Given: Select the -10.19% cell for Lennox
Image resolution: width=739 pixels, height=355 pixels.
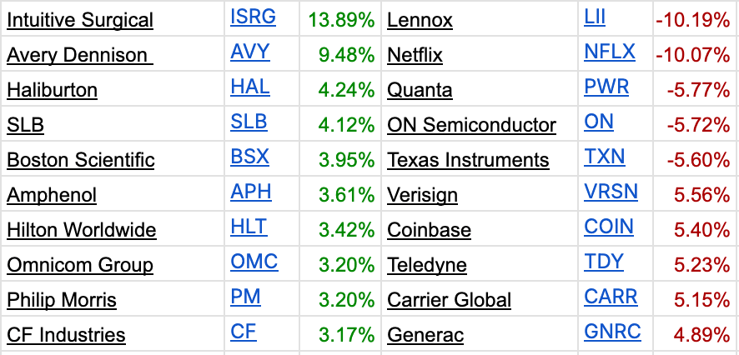Looking at the screenshot, I should [693, 20].
